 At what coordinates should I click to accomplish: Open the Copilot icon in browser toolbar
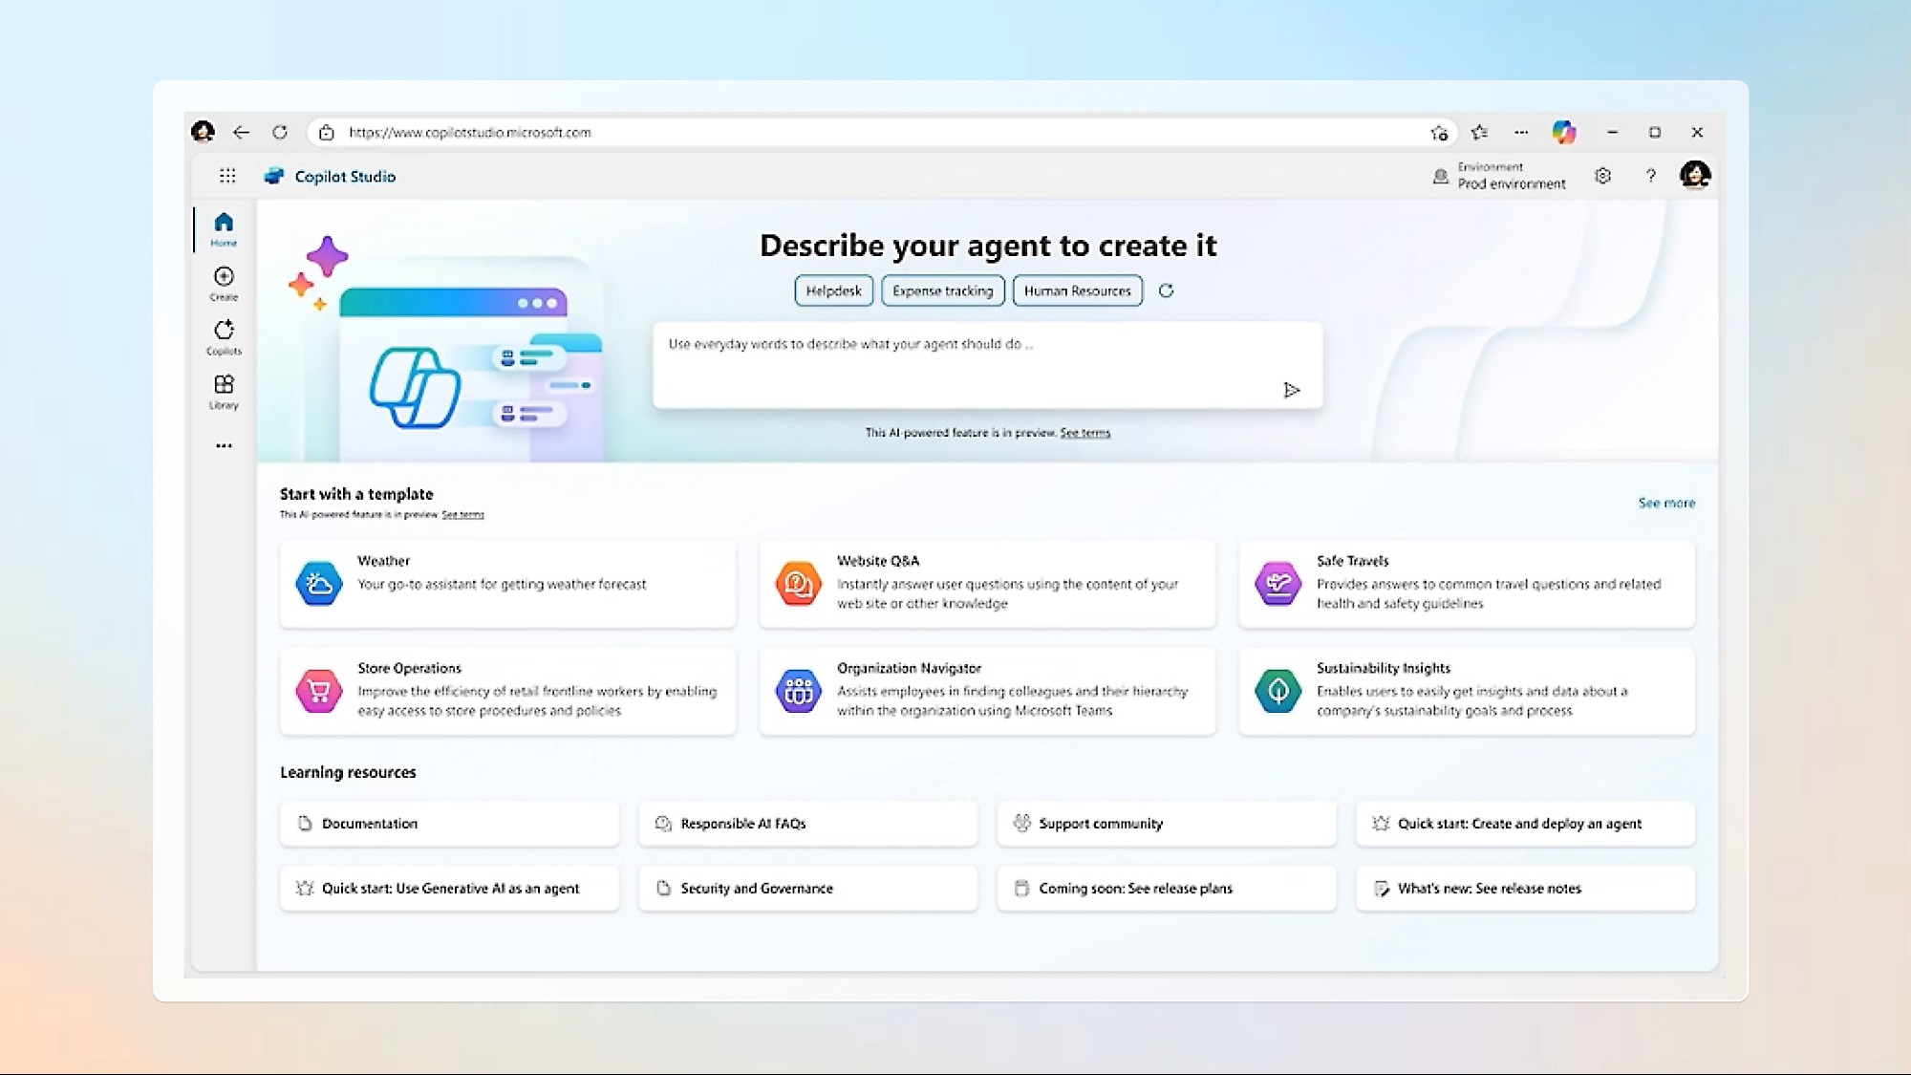[x=1564, y=132]
